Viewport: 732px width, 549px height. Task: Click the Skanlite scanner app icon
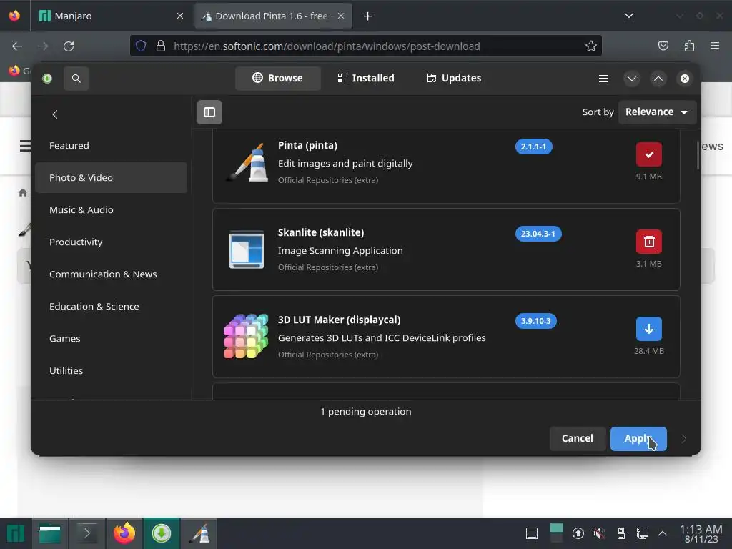tap(247, 249)
